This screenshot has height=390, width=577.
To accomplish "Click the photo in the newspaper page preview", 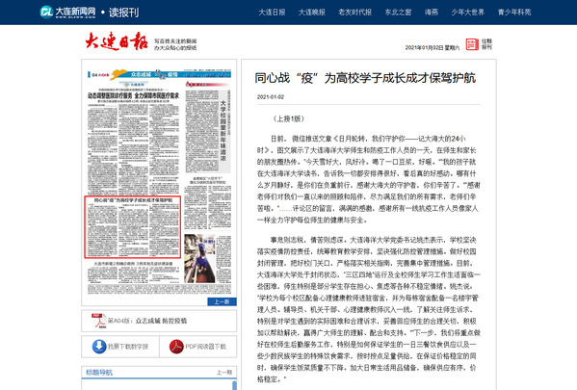I will tap(199, 258).
